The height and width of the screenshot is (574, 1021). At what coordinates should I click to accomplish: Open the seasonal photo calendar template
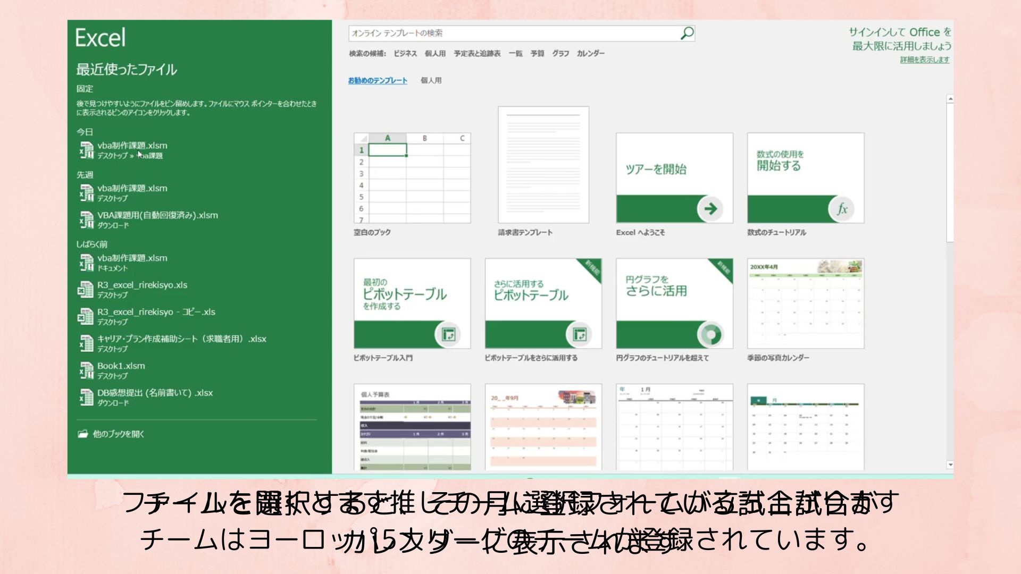(805, 303)
